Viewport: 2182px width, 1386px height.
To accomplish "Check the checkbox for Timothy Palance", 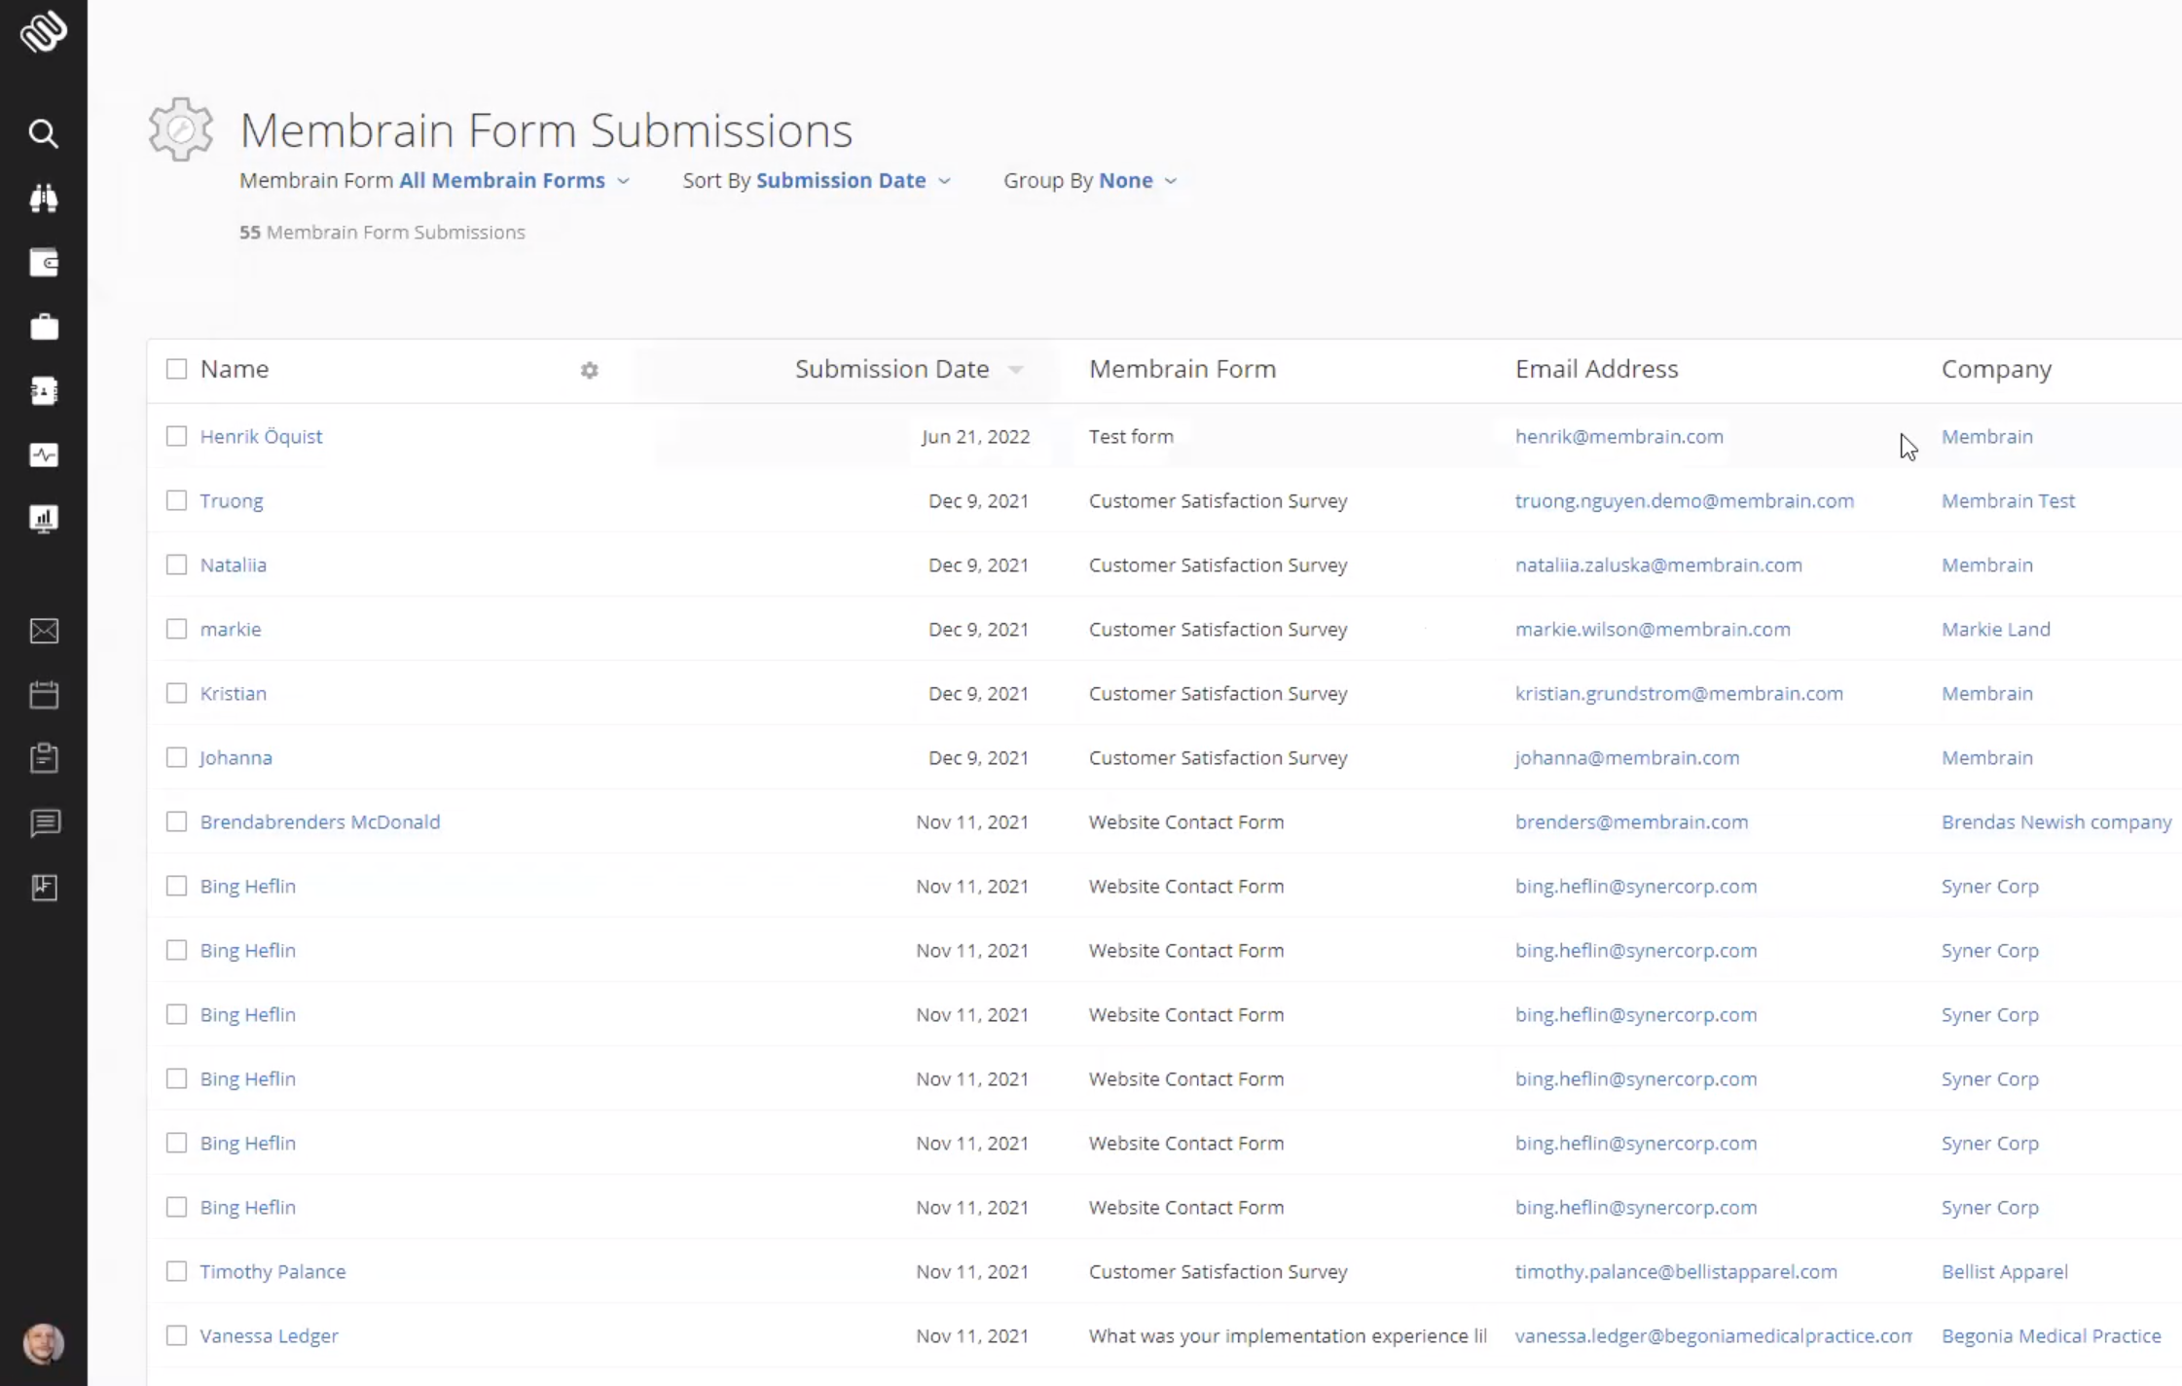I will click(176, 1271).
